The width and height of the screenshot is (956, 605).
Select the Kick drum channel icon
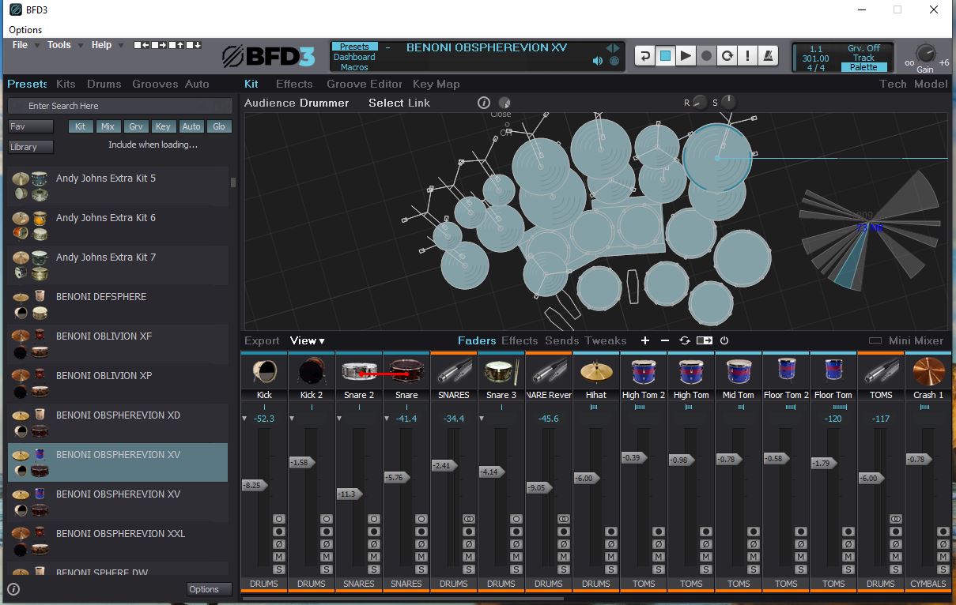(264, 370)
